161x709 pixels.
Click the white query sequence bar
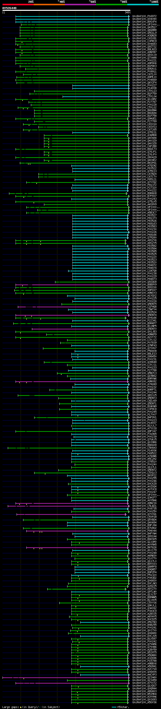pyautogui.click(x=66, y=11)
